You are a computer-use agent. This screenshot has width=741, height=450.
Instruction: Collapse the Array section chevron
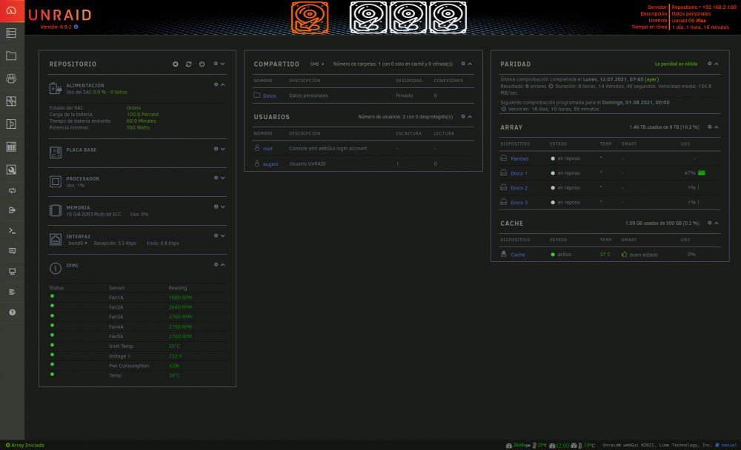click(717, 127)
